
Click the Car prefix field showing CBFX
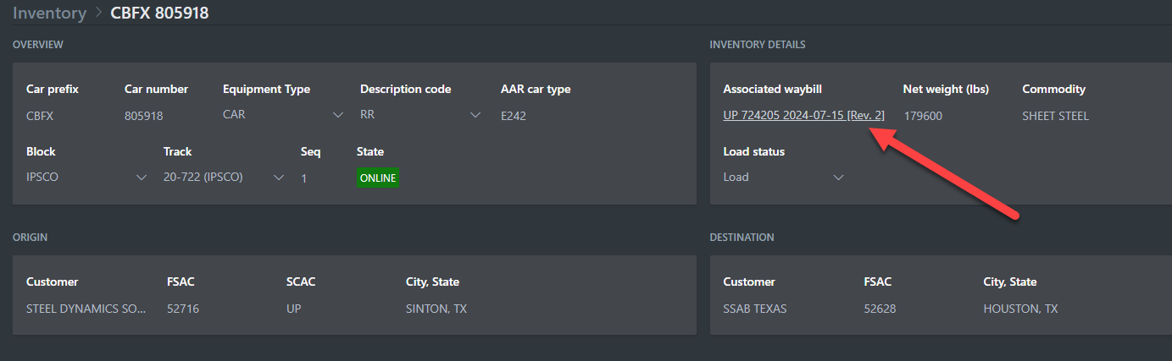point(42,115)
